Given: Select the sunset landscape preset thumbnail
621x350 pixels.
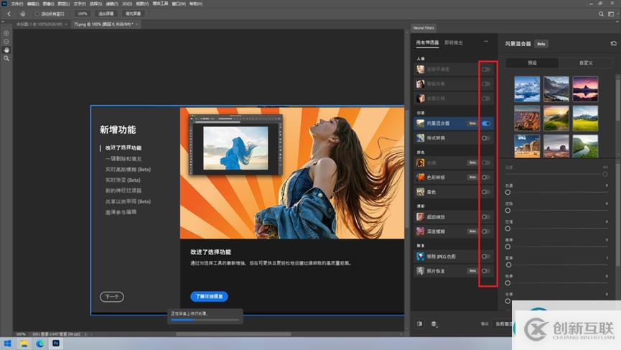Looking at the screenshot, I should 556,118.
